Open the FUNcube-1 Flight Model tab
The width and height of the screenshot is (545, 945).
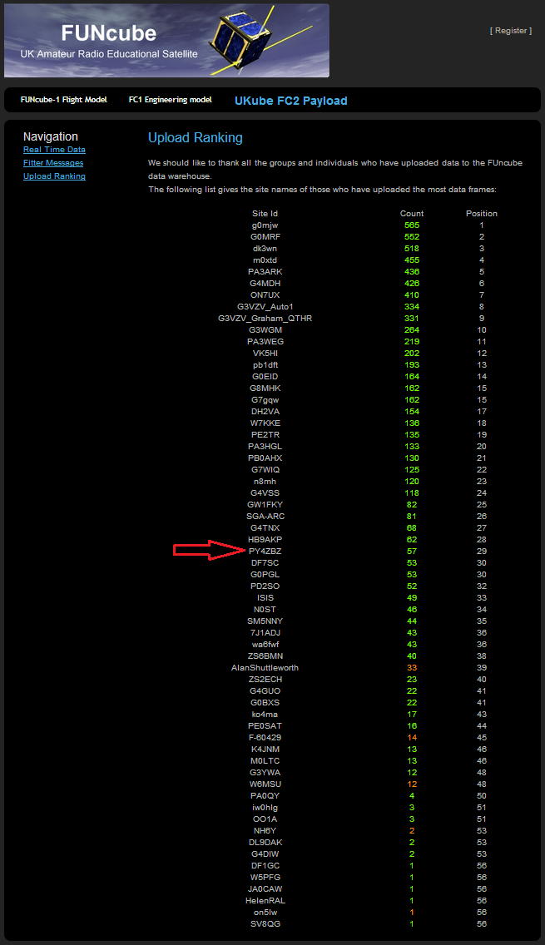tap(64, 100)
